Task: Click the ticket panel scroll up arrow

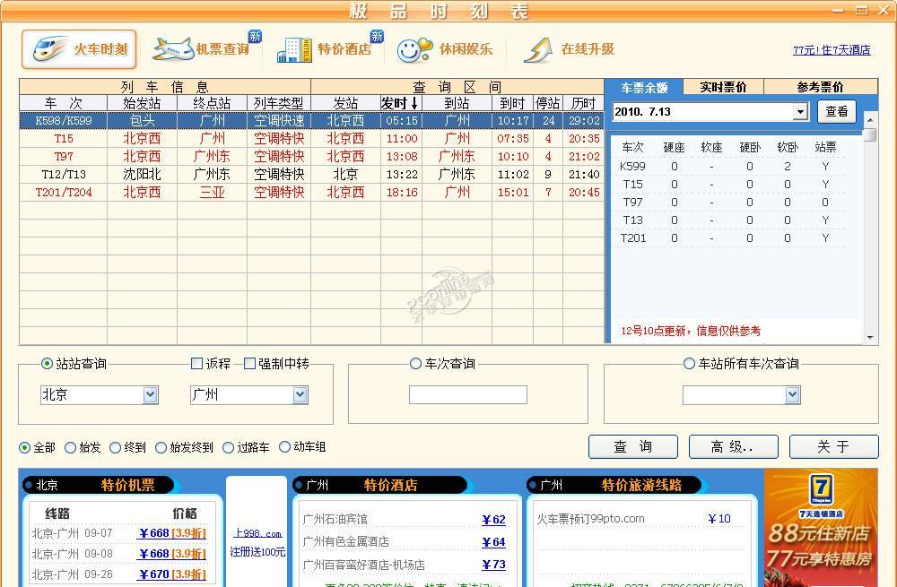Action: (870, 120)
